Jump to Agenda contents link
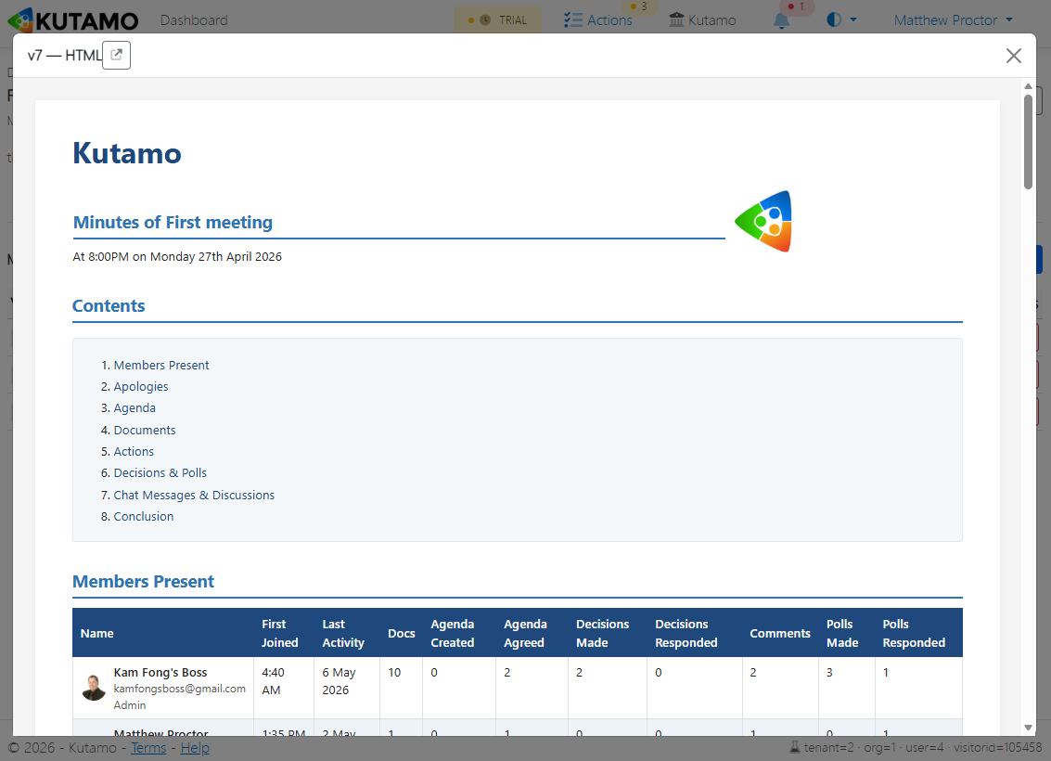The image size is (1051, 761). pyautogui.click(x=135, y=407)
